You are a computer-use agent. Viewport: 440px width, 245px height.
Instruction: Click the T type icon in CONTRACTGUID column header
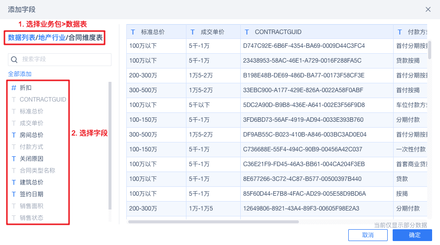tap(247, 32)
